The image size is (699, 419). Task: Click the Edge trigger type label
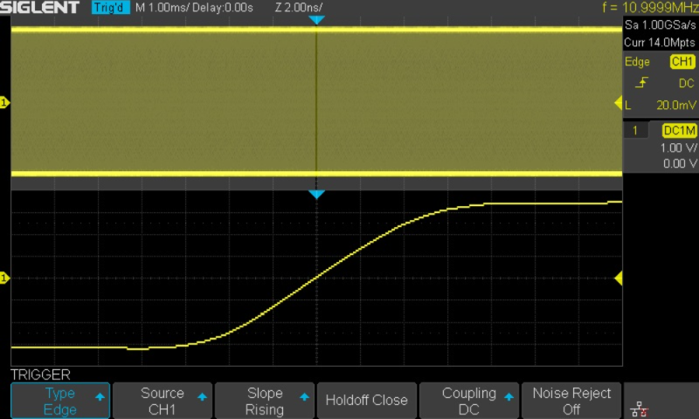tap(637, 62)
